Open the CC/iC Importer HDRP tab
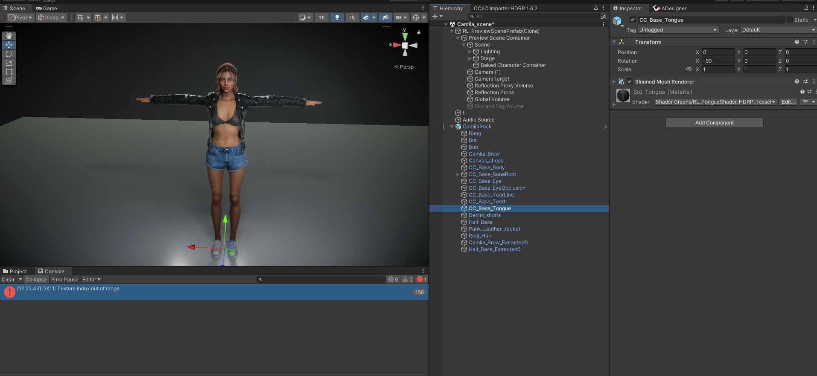Image resolution: width=817 pixels, height=376 pixels. 505,8
